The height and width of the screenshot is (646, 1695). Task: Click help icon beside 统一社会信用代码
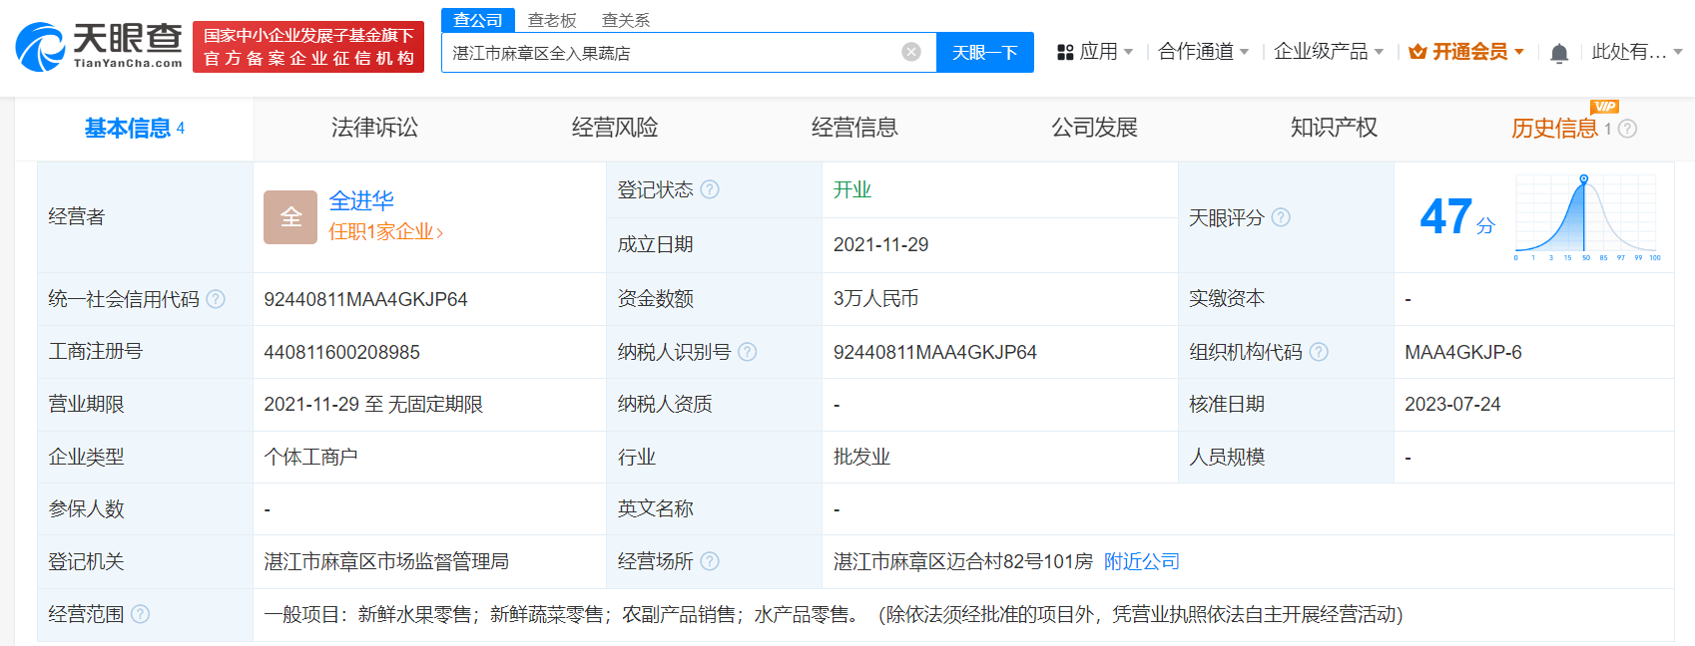[216, 299]
